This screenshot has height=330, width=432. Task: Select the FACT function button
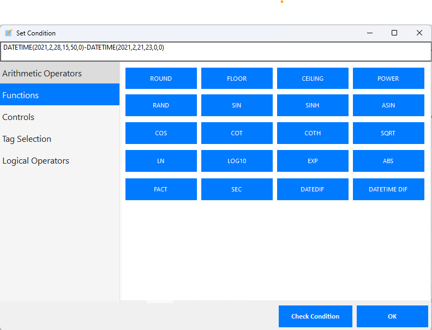tap(161, 189)
